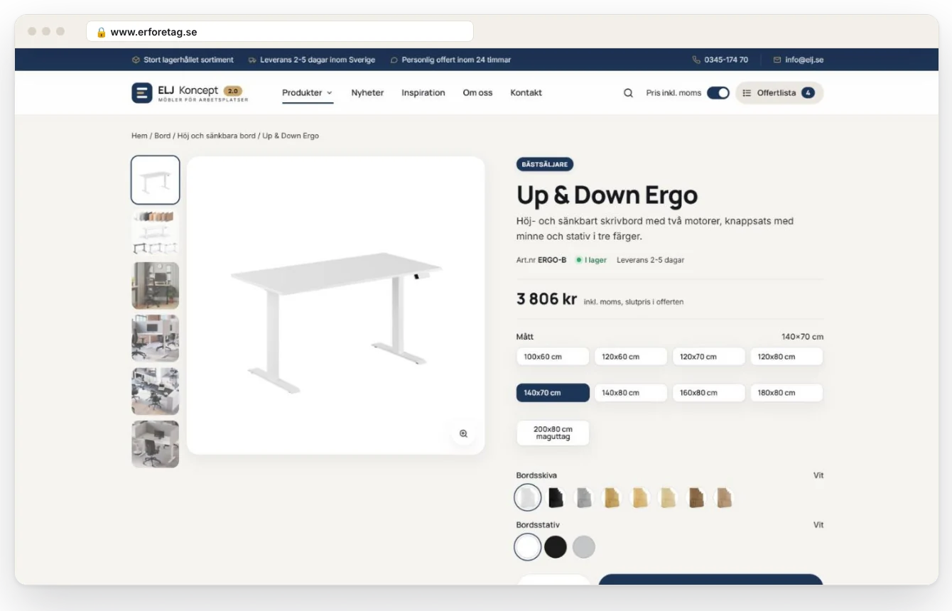Click the ELJ Koncept logo icon

[x=142, y=93]
